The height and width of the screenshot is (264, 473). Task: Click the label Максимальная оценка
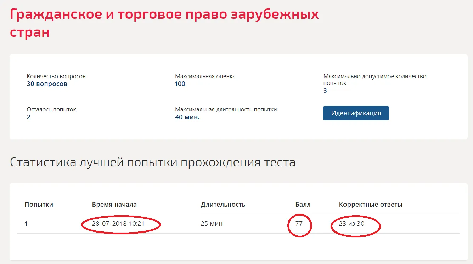click(205, 76)
